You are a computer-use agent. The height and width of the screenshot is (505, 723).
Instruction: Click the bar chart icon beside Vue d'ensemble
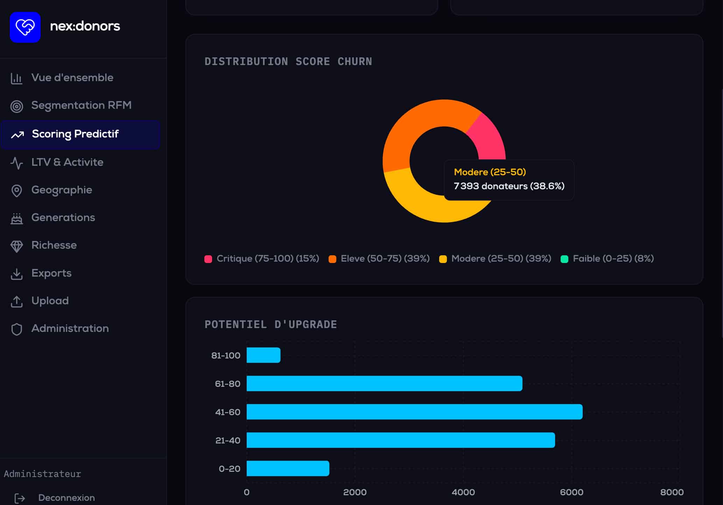point(16,78)
